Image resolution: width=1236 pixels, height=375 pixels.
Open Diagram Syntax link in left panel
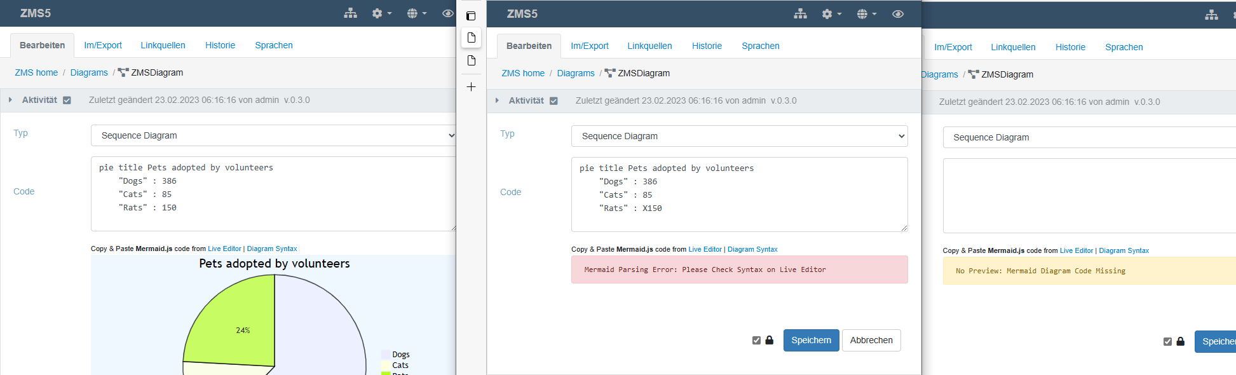(272, 249)
